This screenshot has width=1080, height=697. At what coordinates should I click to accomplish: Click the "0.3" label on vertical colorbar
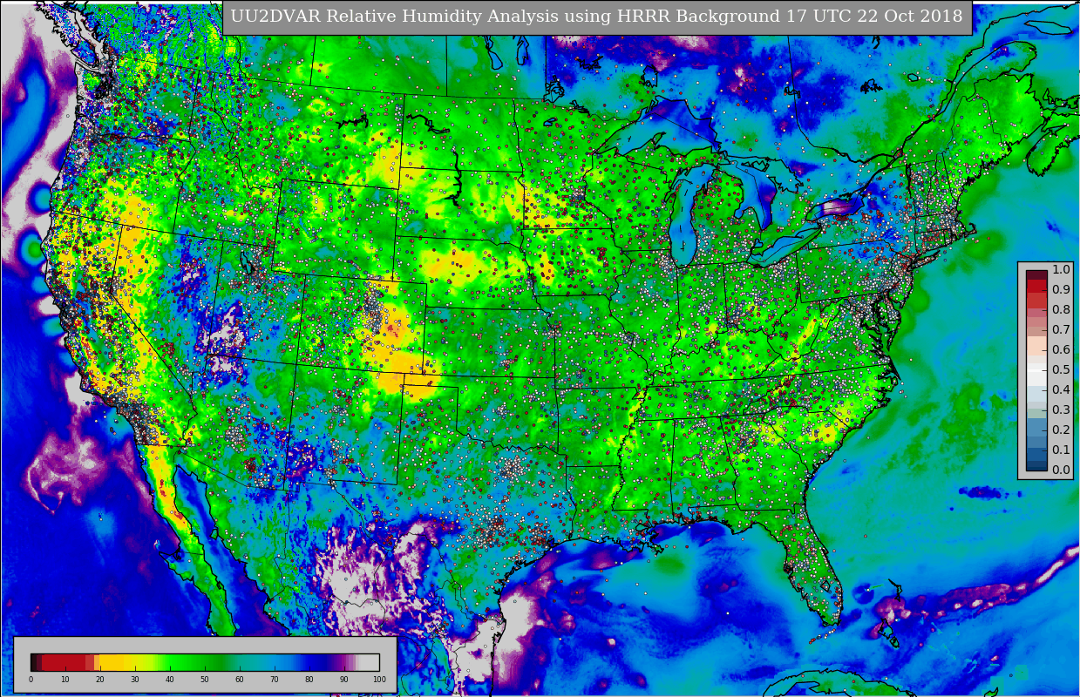point(1061,409)
